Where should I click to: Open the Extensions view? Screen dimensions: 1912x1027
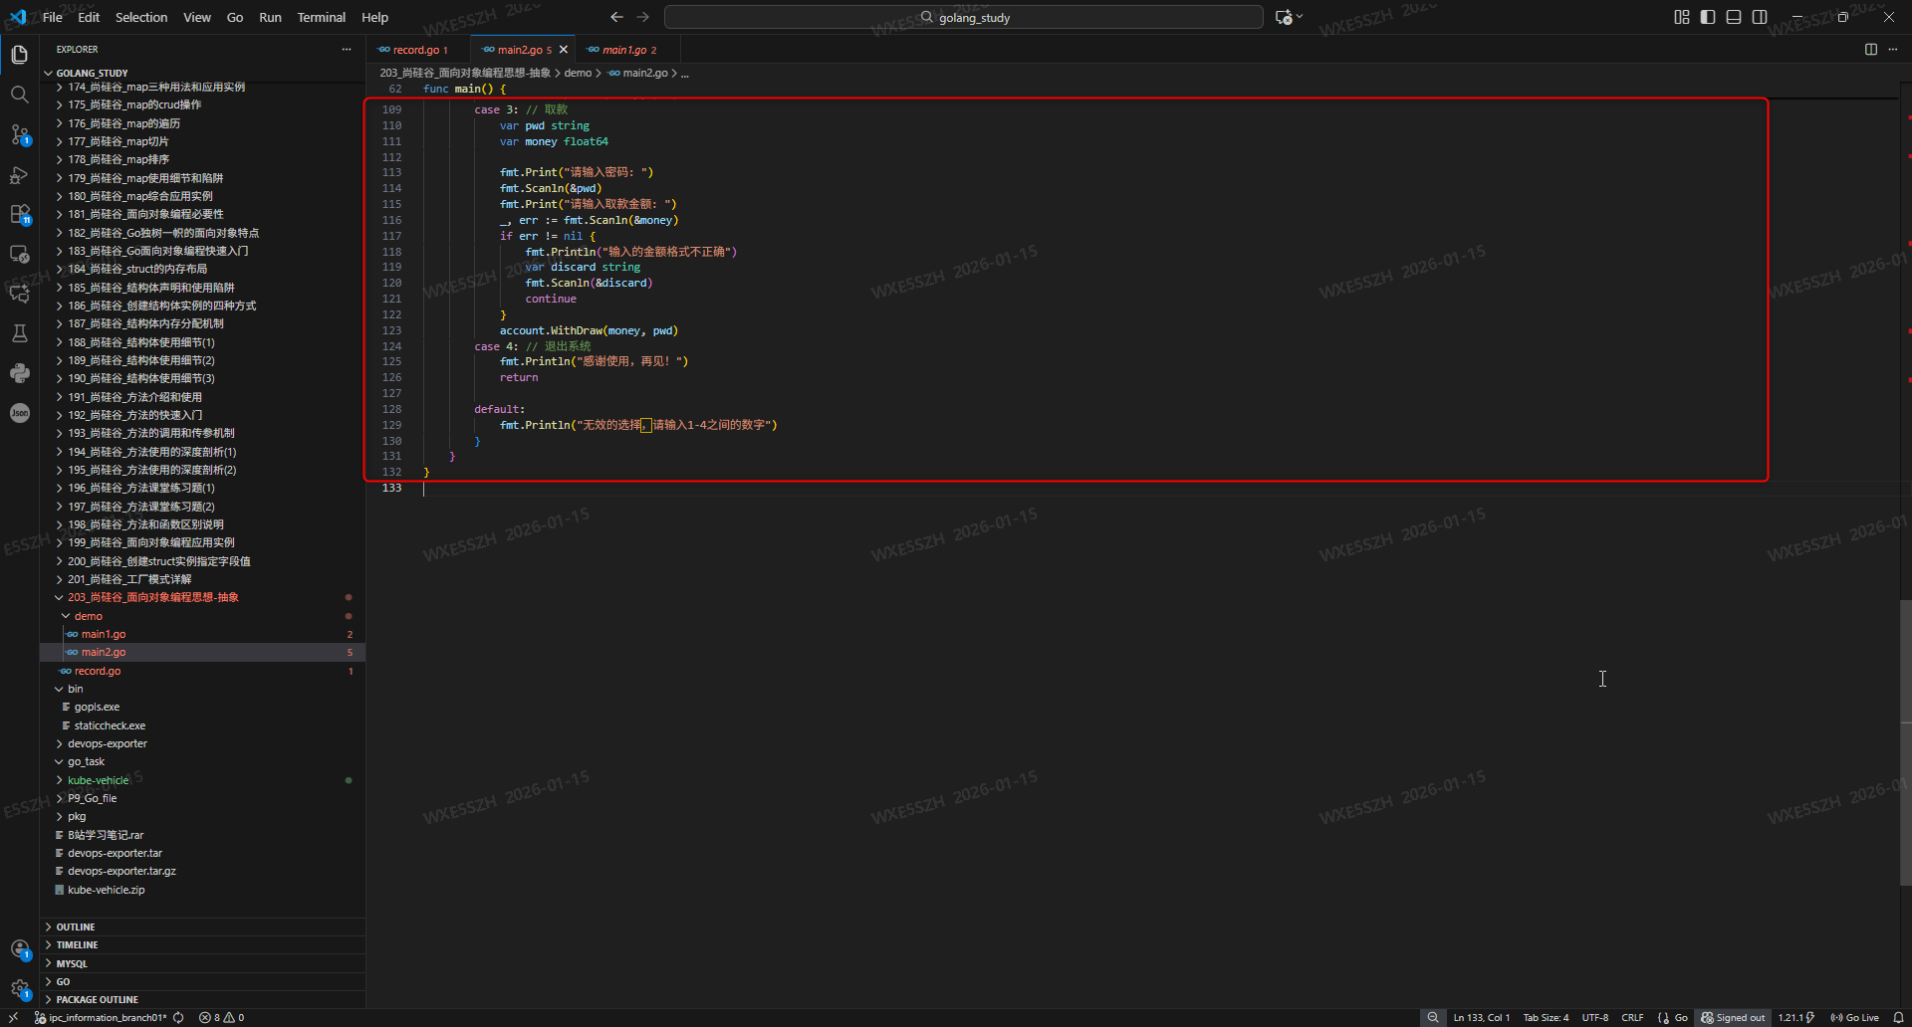(x=20, y=214)
